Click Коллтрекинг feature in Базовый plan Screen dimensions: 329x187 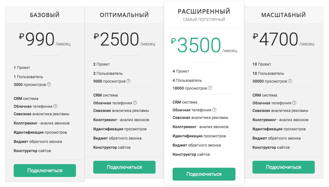tap(42, 123)
